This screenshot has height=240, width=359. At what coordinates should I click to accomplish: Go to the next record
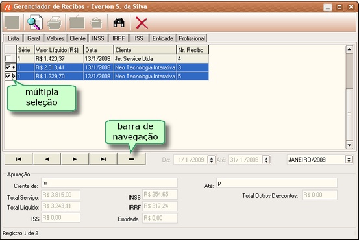[75, 159]
